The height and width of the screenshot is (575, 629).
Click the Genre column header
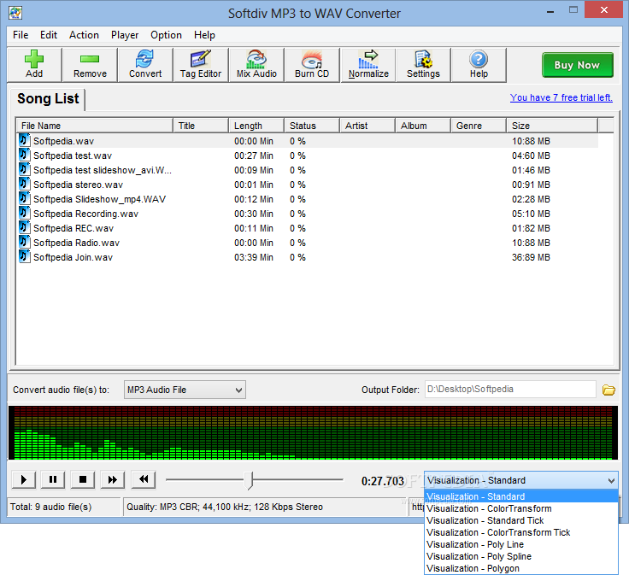(x=479, y=126)
